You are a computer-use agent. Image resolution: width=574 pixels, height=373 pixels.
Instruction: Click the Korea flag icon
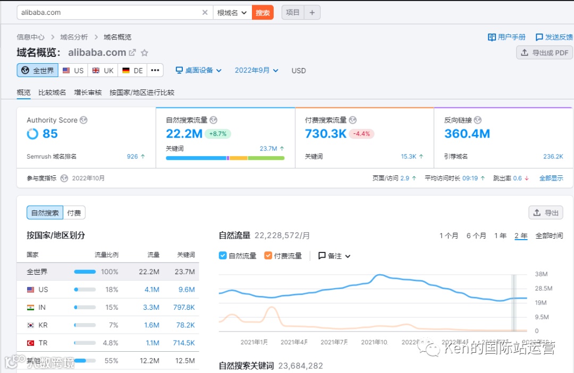pos(31,325)
